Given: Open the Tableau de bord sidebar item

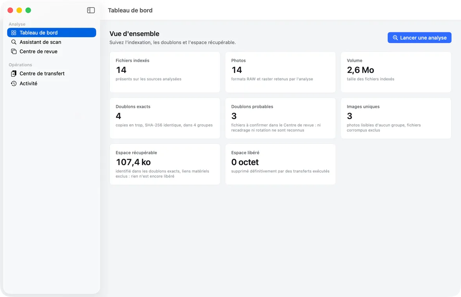Looking at the screenshot, I should tap(52, 33).
